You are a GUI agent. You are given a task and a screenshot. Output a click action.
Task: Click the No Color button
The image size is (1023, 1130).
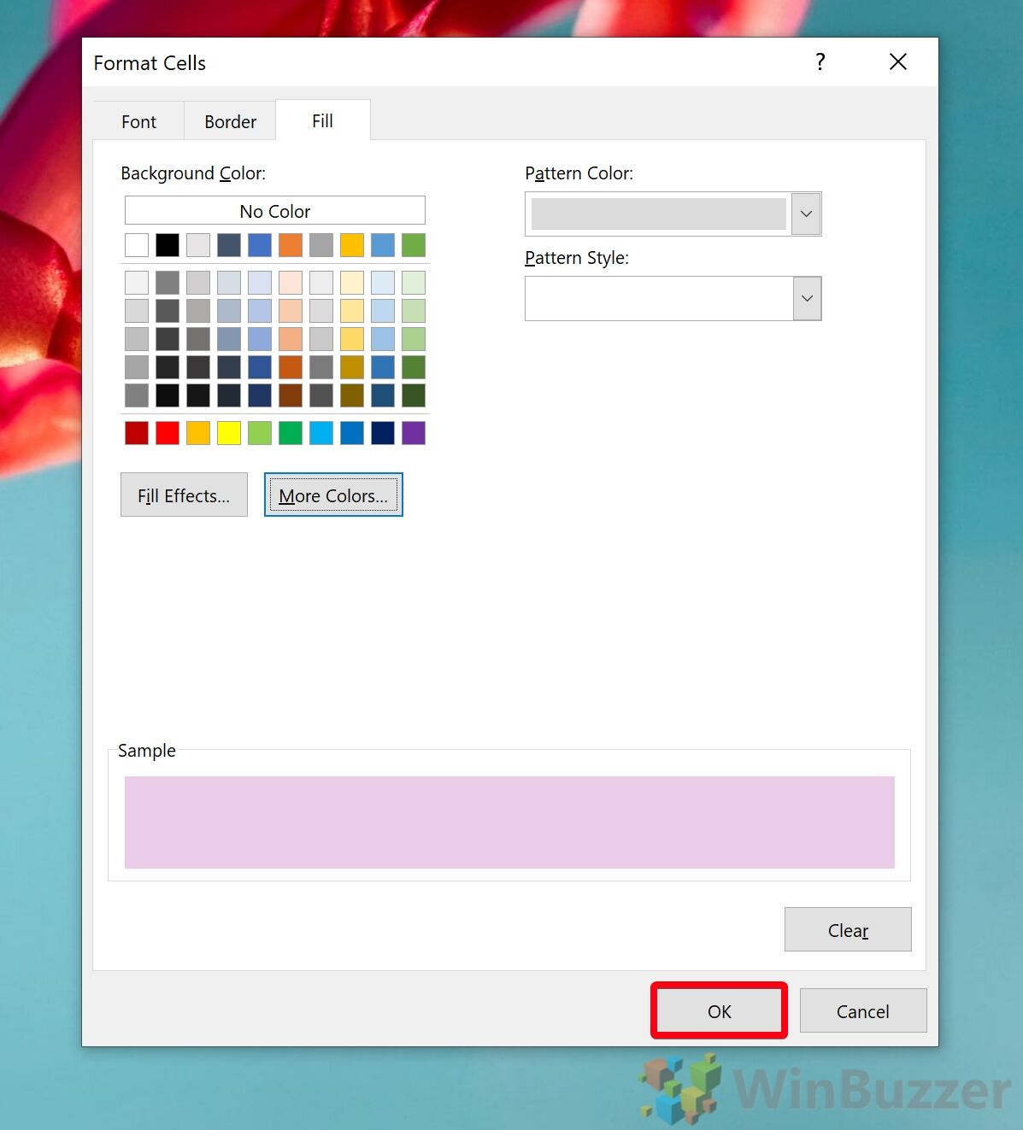click(274, 210)
